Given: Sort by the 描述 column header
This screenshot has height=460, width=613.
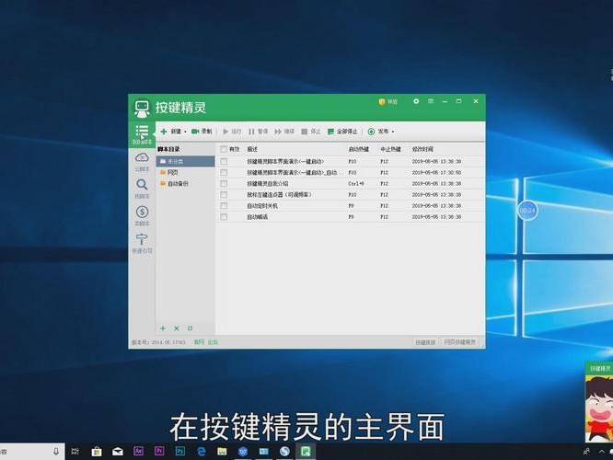Looking at the screenshot, I should tap(252, 149).
